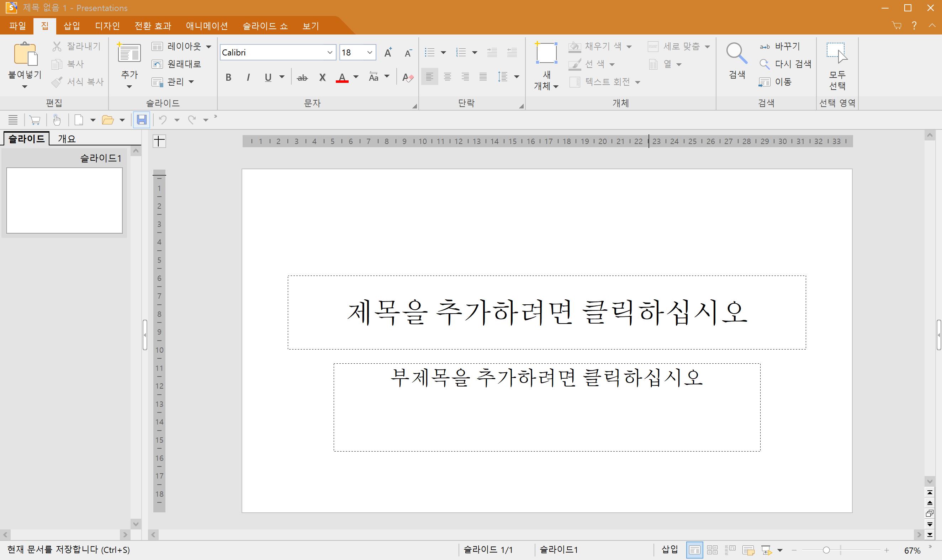Click the Undo arrow icon

163,120
